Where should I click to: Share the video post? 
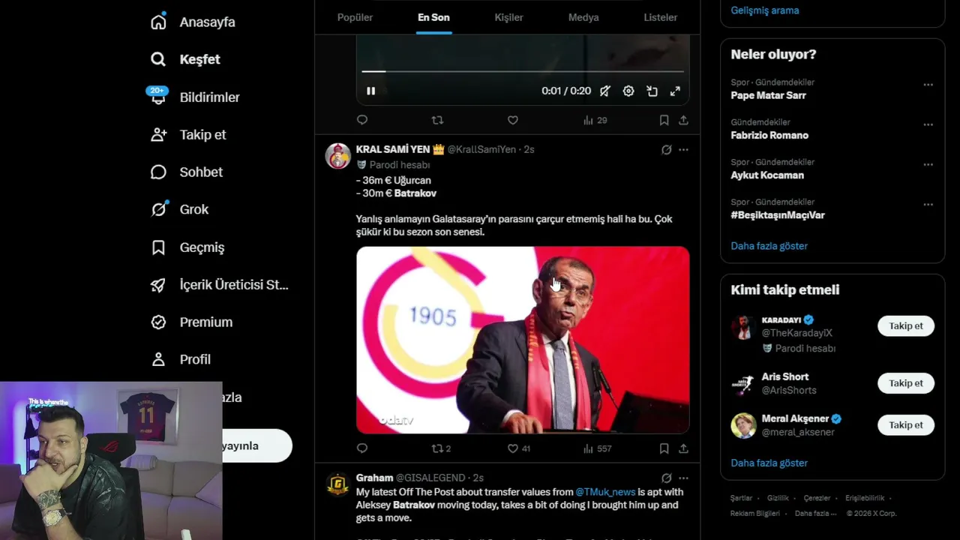coord(683,120)
